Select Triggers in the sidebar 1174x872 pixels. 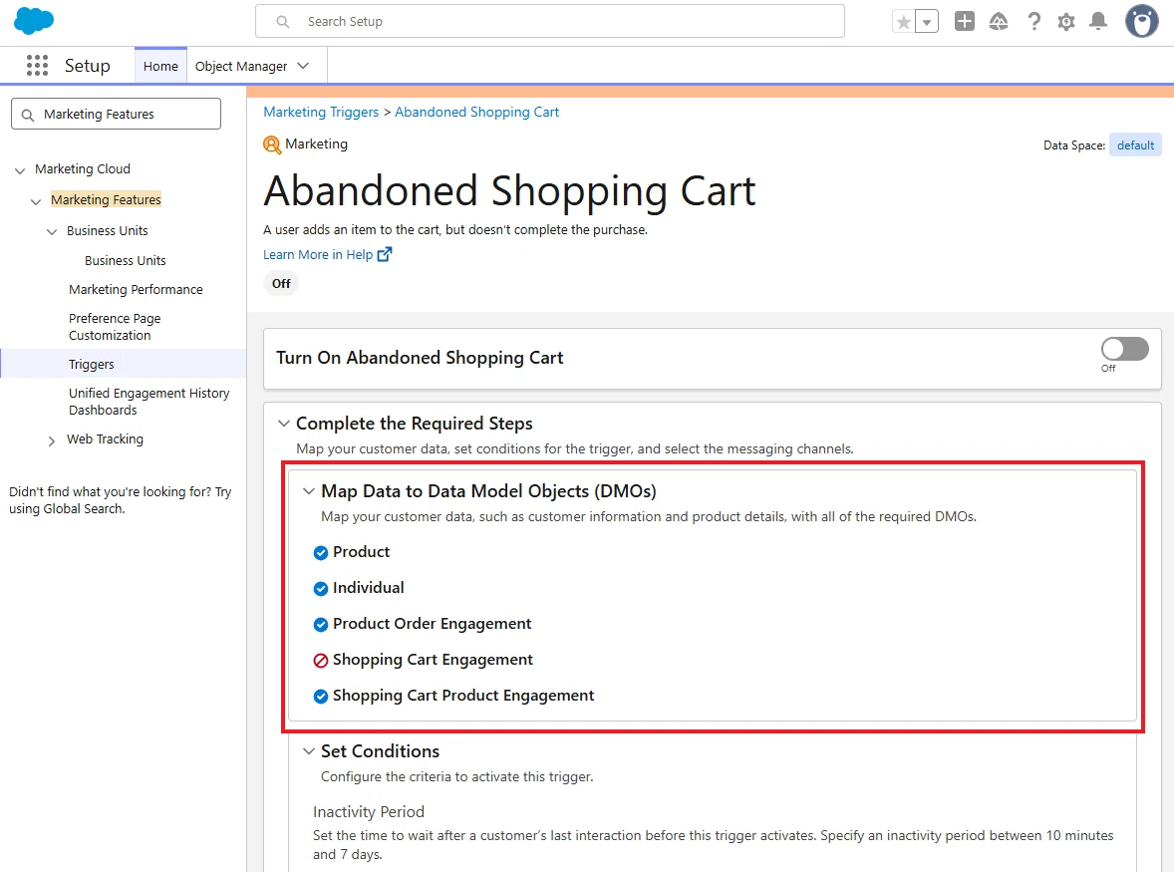[x=92, y=365]
